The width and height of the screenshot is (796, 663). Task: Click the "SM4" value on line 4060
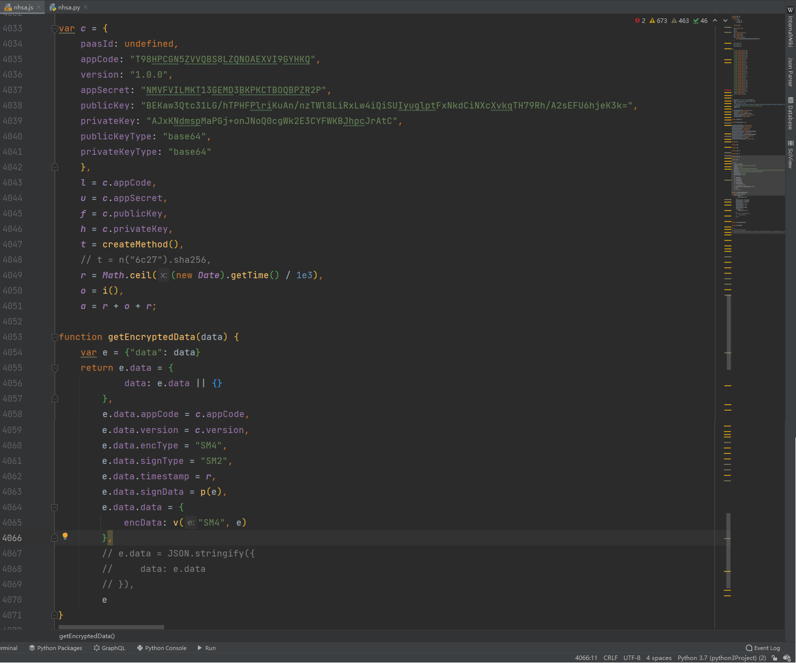click(x=208, y=445)
